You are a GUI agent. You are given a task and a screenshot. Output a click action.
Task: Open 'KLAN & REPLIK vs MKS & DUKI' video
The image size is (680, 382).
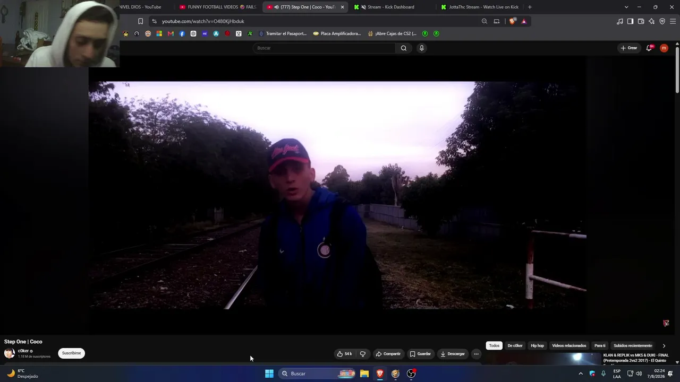tap(635, 358)
